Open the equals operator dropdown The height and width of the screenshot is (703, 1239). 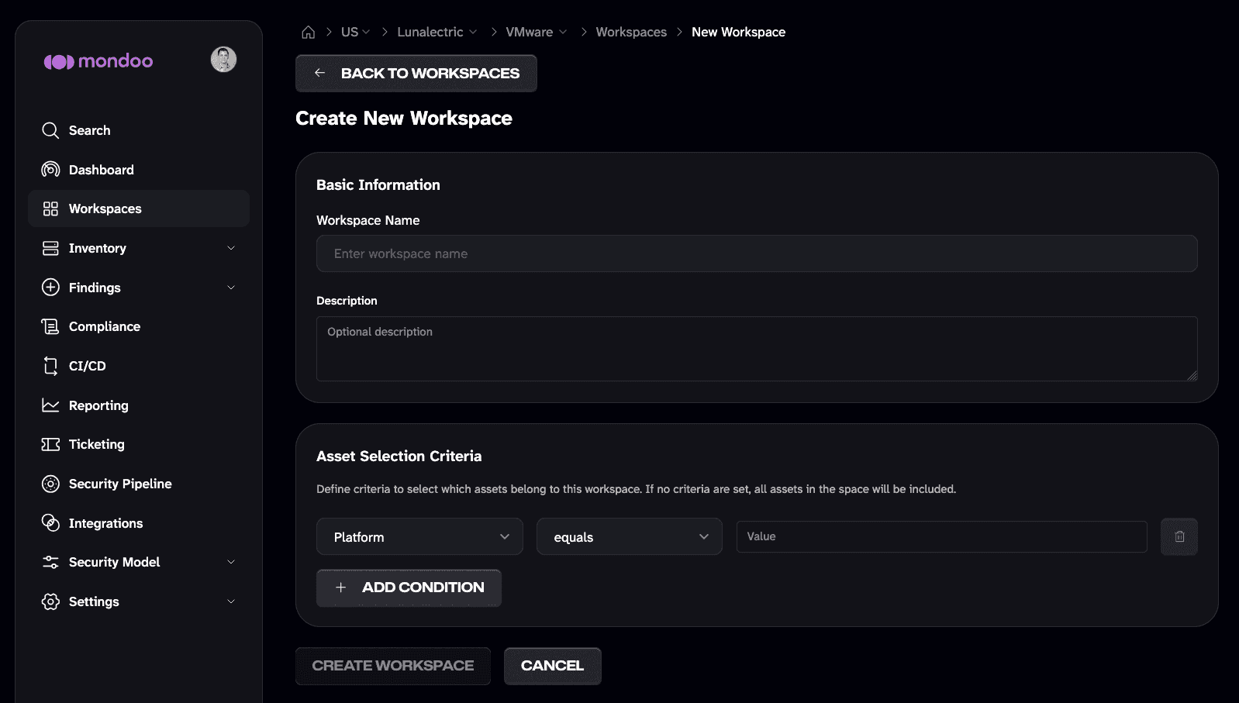click(x=629, y=536)
